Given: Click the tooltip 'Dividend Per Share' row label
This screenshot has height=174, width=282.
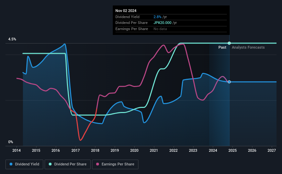Looking at the screenshot, I should (132, 23).
